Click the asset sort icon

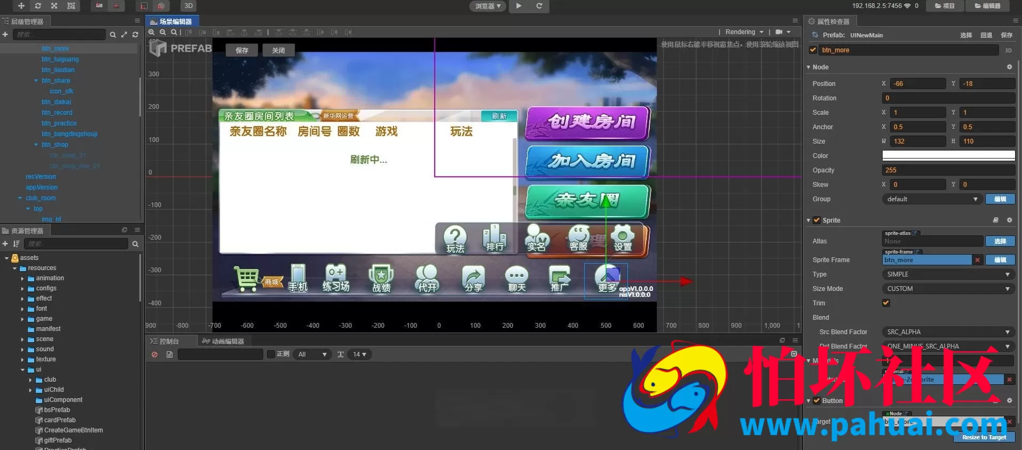click(x=17, y=243)
